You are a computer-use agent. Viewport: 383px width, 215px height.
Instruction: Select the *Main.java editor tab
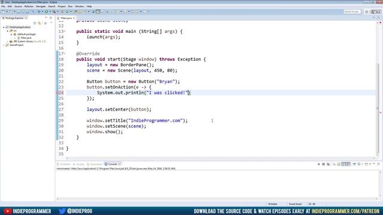click(x=66, y=18)
